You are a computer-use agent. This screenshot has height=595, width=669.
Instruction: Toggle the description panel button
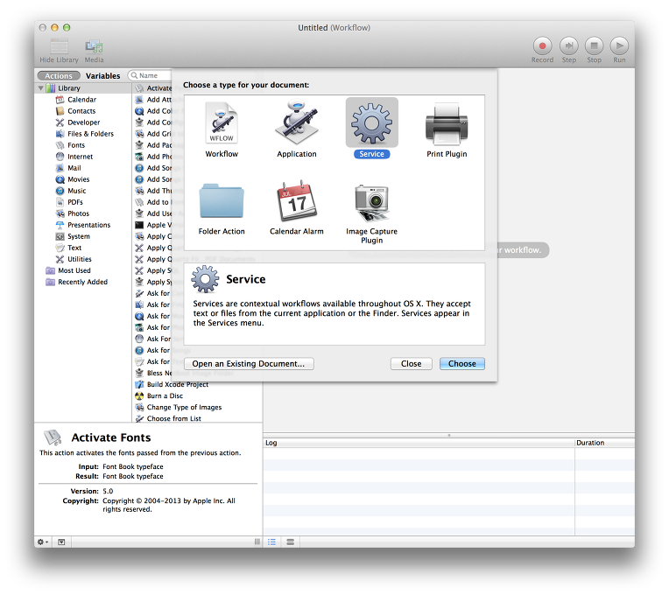tap(61, 542)
